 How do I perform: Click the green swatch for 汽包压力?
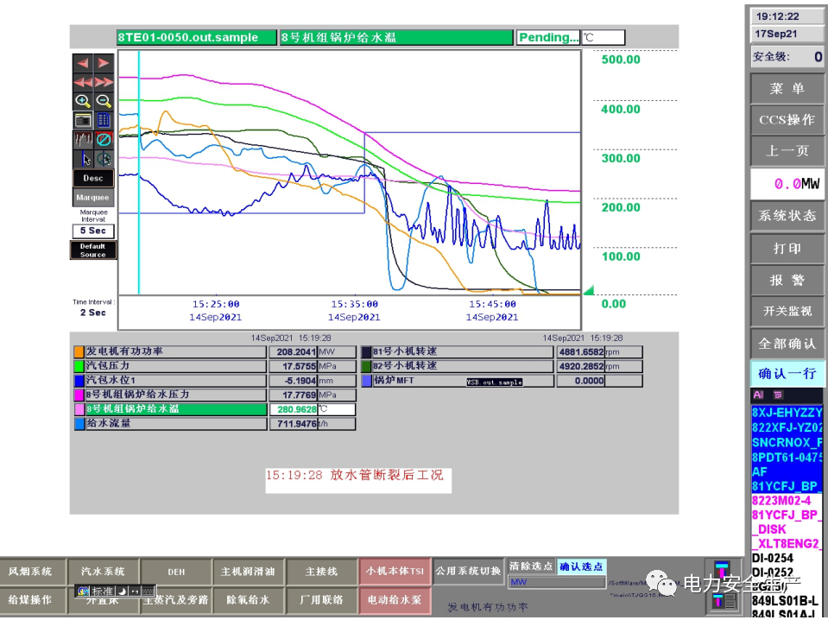79,366
